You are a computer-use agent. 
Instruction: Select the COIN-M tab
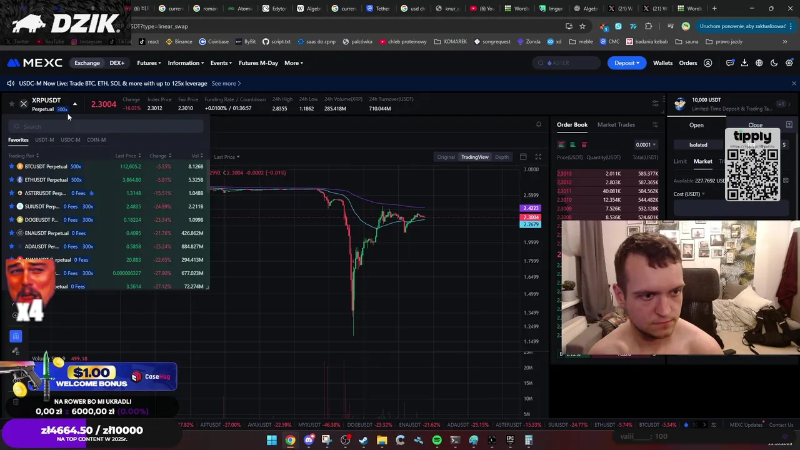click(x=96, y=140)
